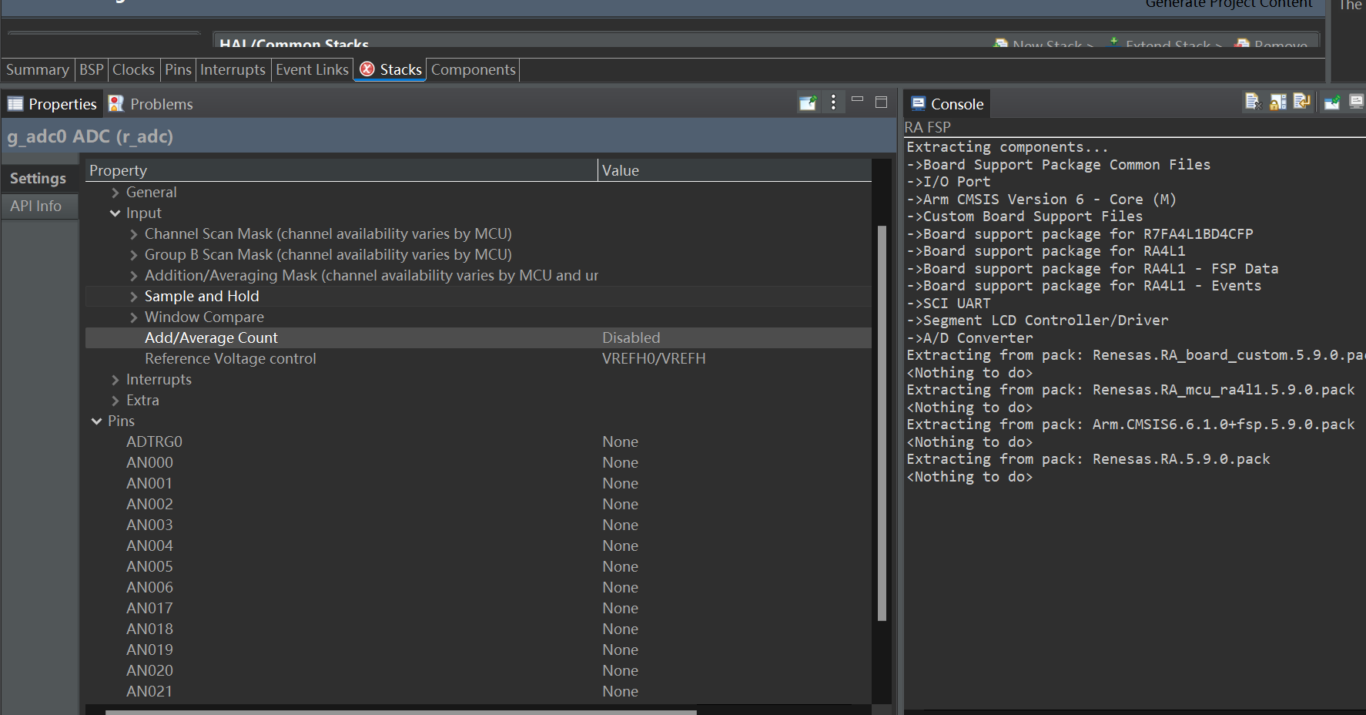Image resolution: width=1366 pixels, height=715 pixels.
Task: Collapse the Pins property group
Action: (97, 421)
